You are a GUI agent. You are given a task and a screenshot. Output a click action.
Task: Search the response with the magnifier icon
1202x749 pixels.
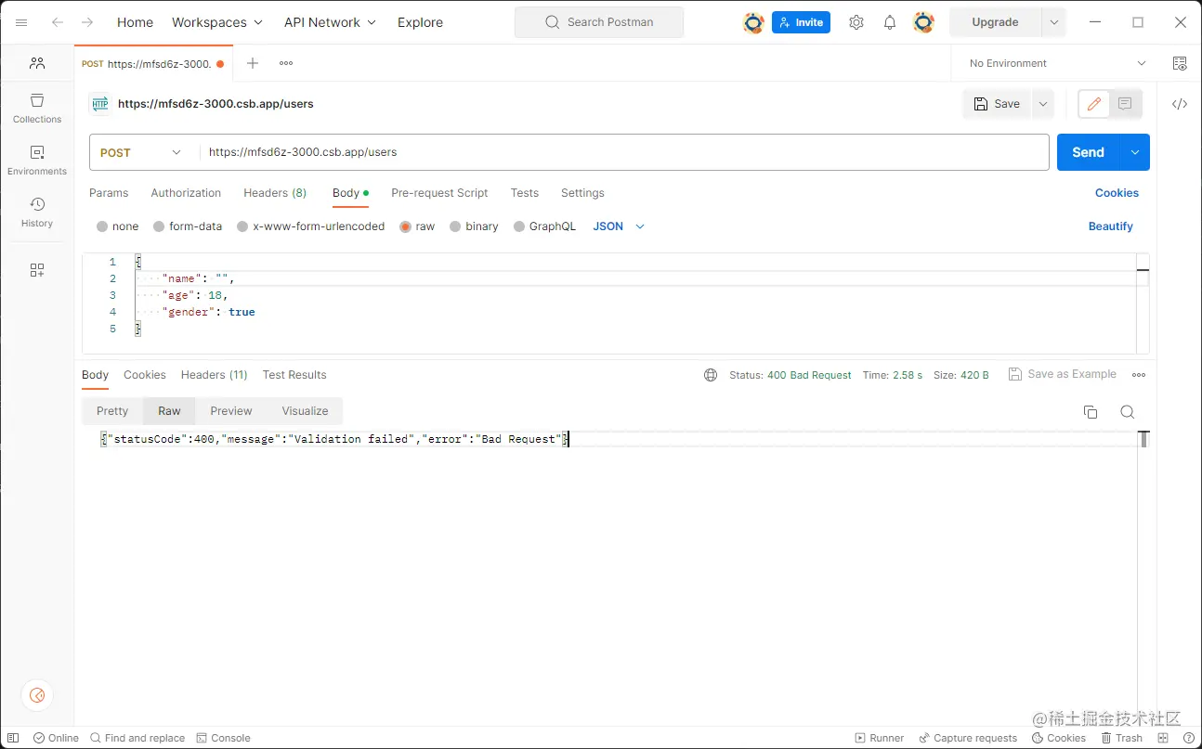[1128, 412]
